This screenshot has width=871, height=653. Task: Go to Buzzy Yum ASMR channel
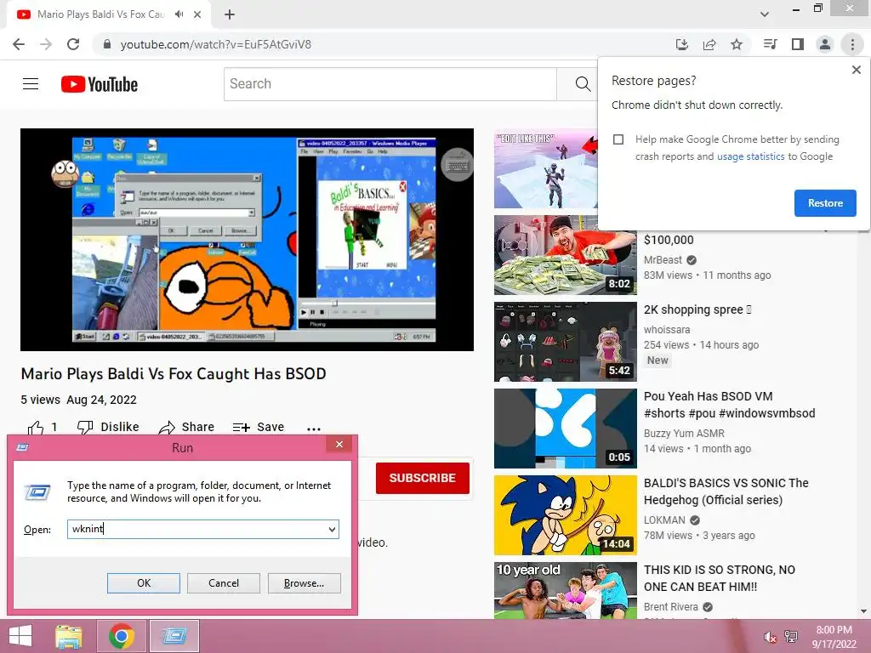pyautogui.click(x=684, y=433)
